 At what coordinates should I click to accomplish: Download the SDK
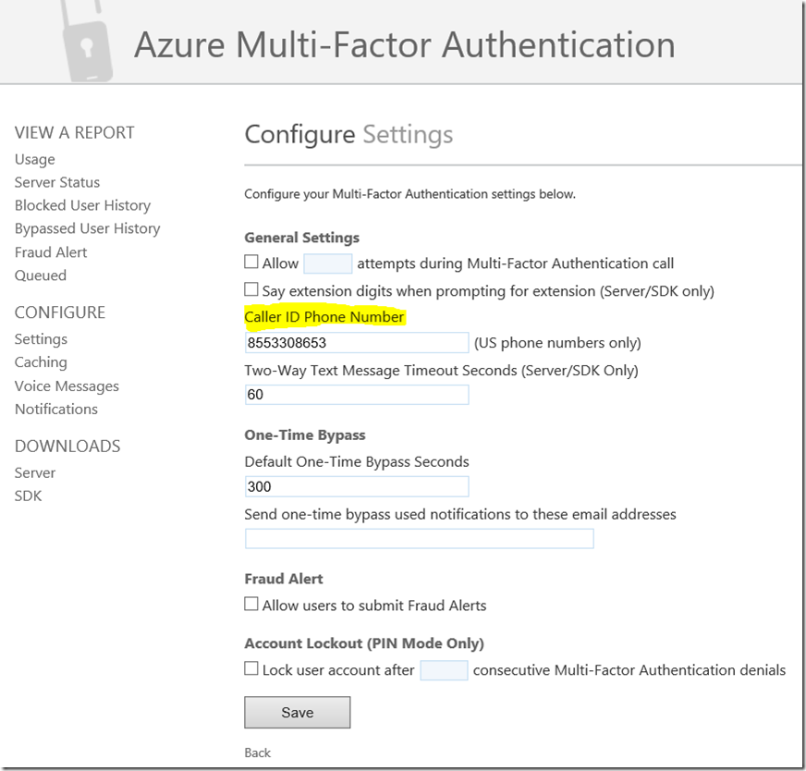tap(28, 496)
